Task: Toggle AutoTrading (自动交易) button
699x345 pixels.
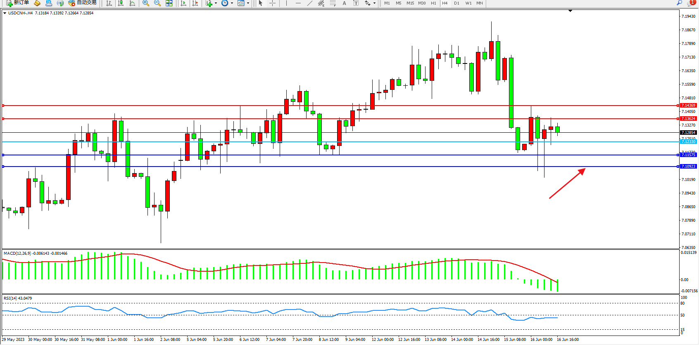Action: tap(83, 3)
